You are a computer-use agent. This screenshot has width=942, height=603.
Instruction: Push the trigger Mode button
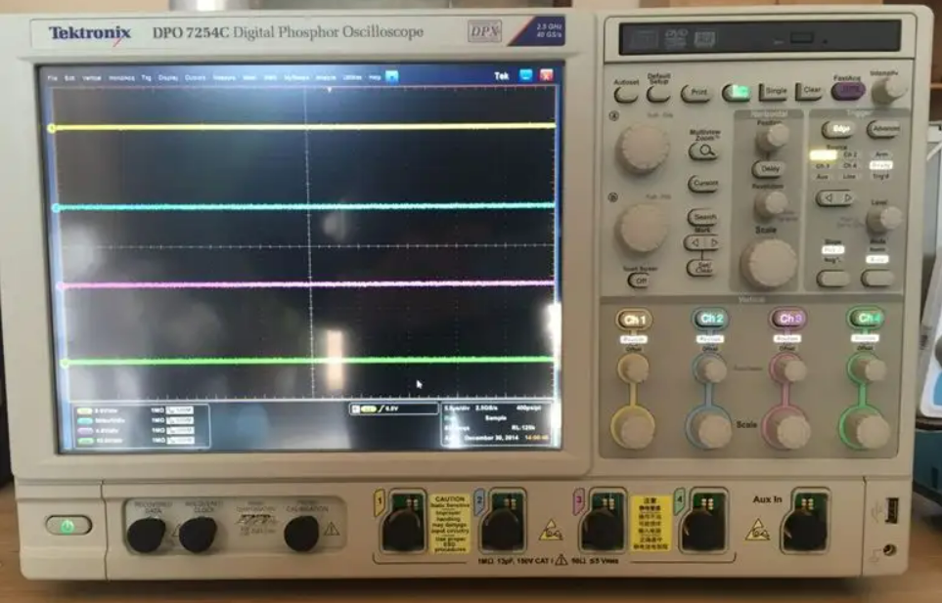click(x=877, y=278)
